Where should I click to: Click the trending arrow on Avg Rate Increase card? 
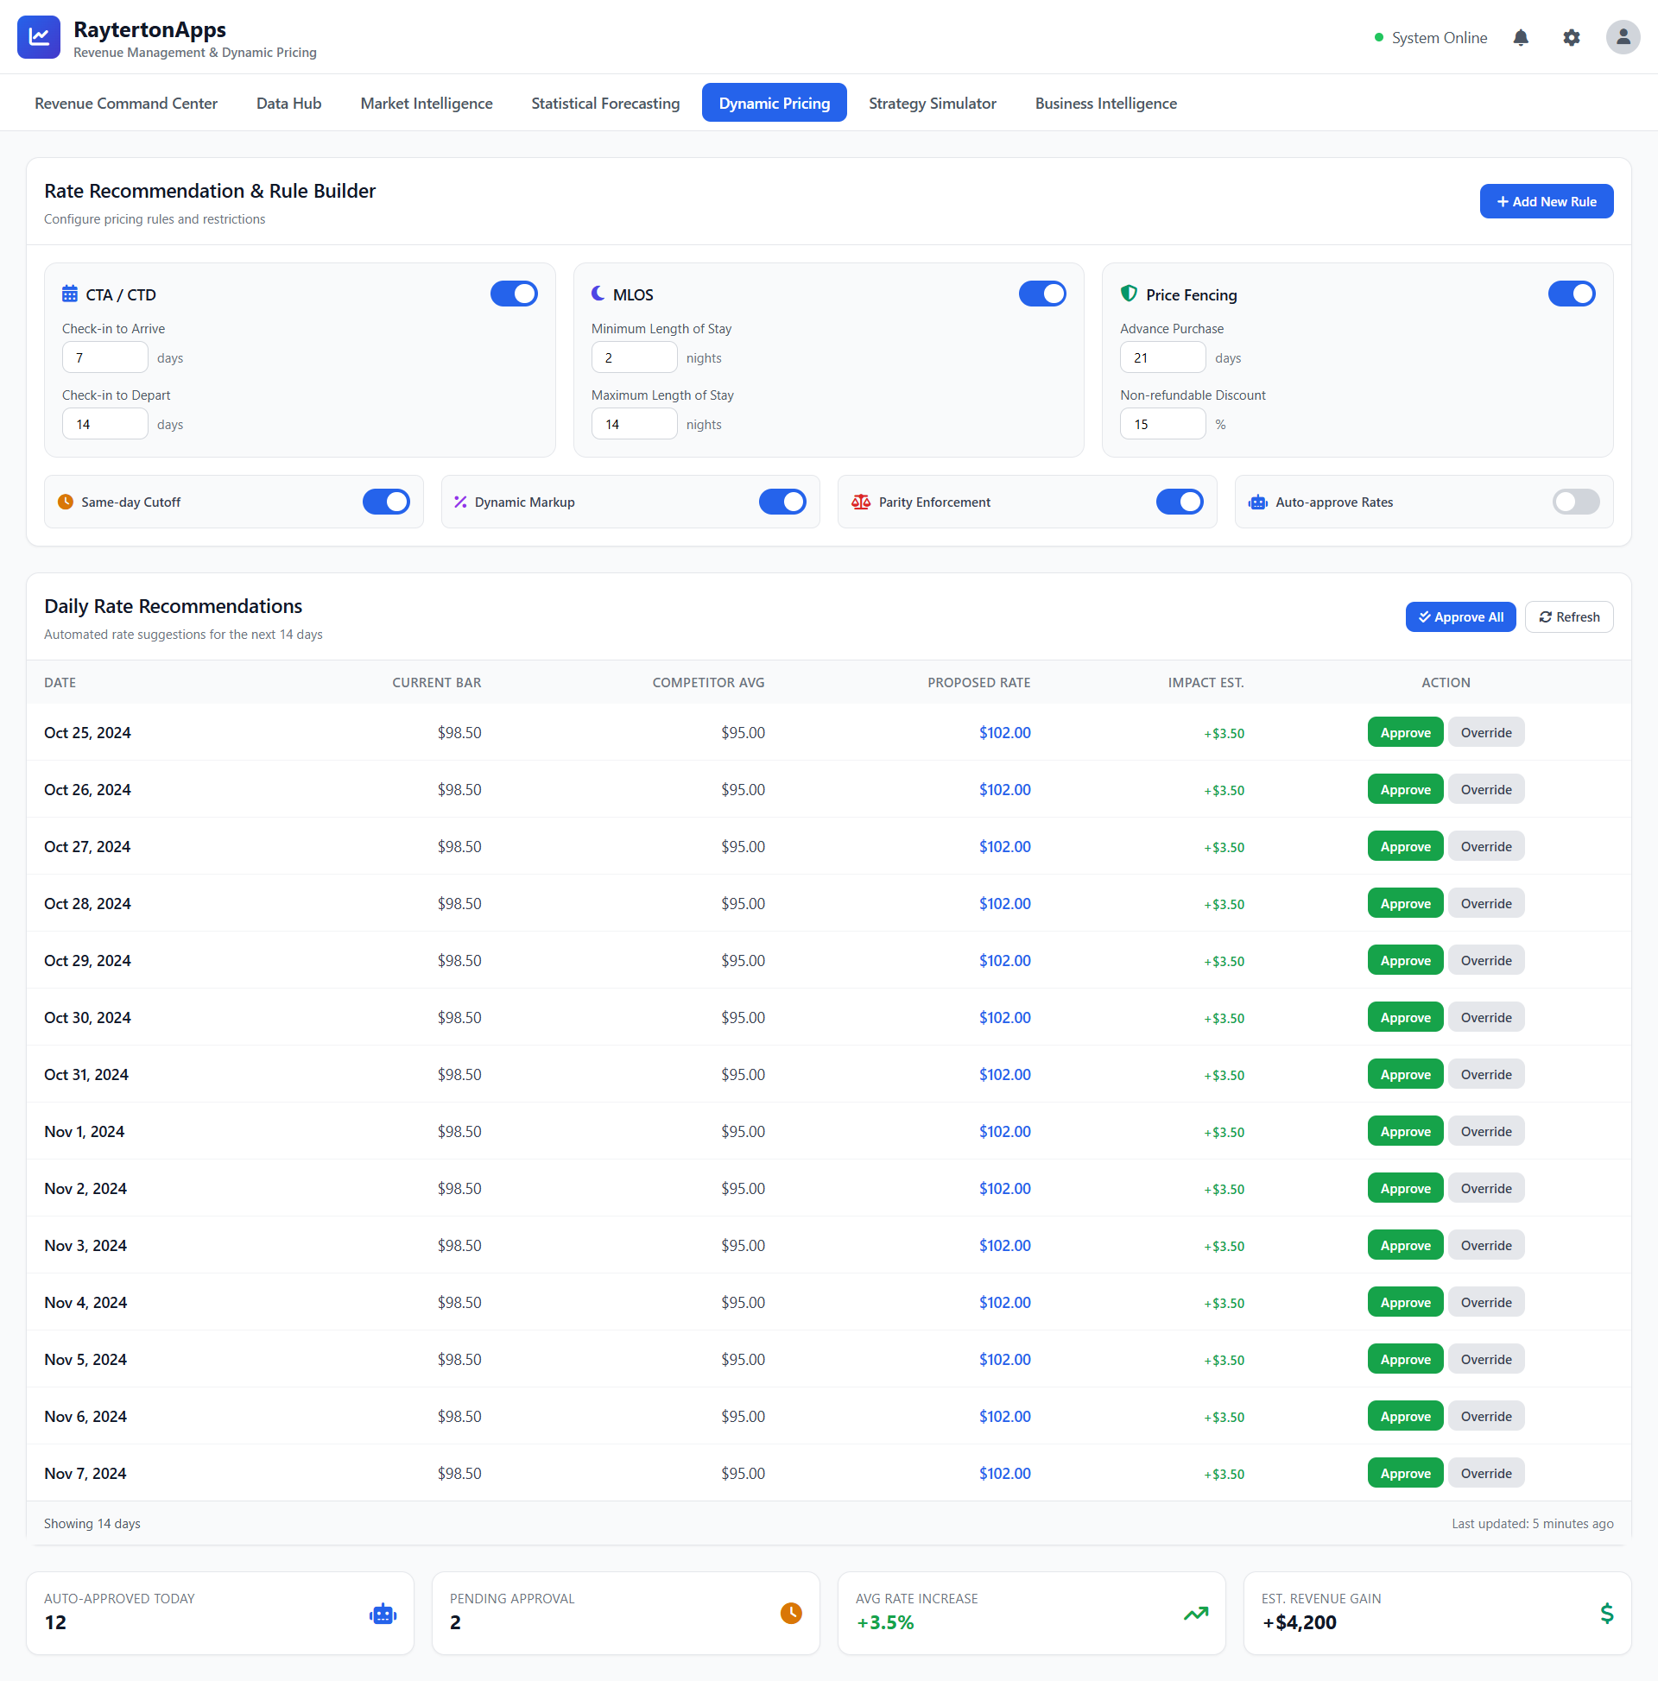(x=1195, y=1613)
